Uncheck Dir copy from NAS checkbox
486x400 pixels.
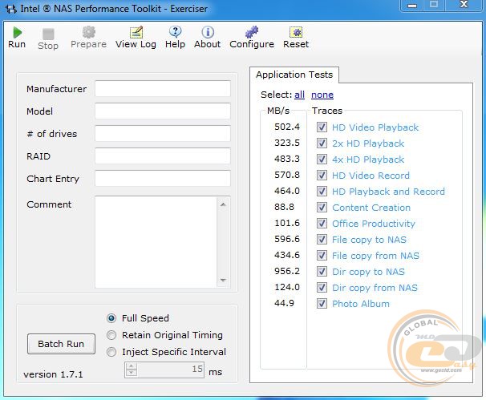click(x=322, y=288)
